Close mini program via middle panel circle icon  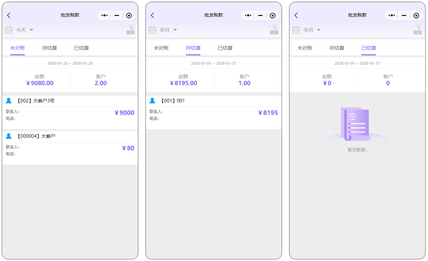272,16
